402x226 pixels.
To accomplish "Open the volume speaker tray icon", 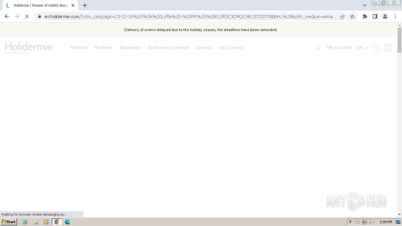I will point(357,222).
